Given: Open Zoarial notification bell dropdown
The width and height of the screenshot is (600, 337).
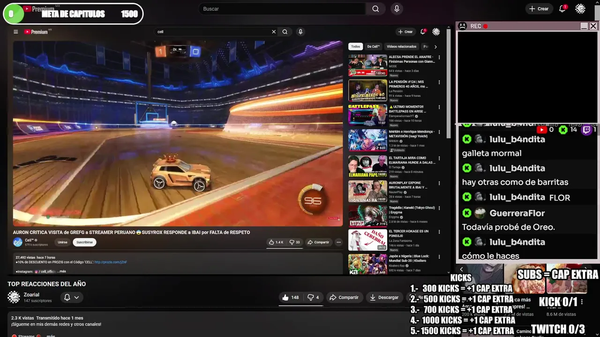Looking at the screenshot, I should click(71, 297).
